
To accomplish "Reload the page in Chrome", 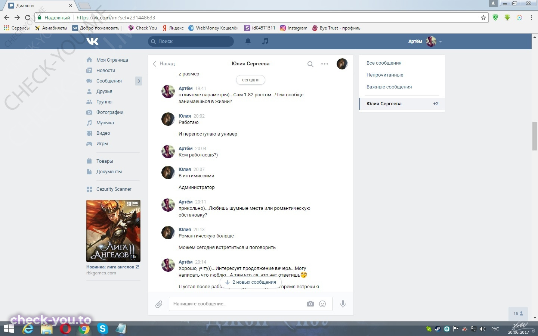I will coord(28,18).
